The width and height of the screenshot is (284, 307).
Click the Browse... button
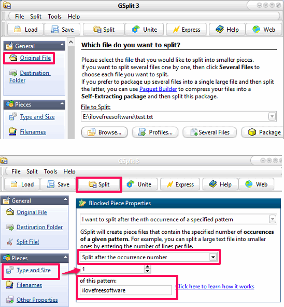pos(105,132)
